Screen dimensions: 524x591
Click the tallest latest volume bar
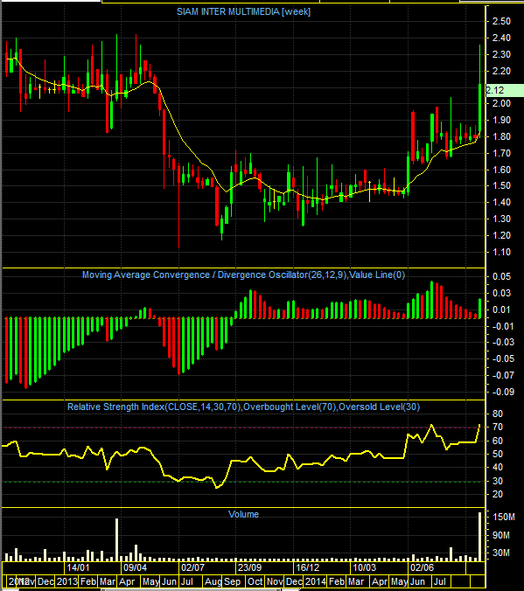click(x=480, y=536)
